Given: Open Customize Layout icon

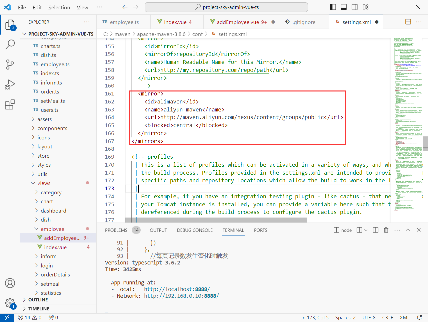Looking at the screenshot, I should tap(366, 7).
